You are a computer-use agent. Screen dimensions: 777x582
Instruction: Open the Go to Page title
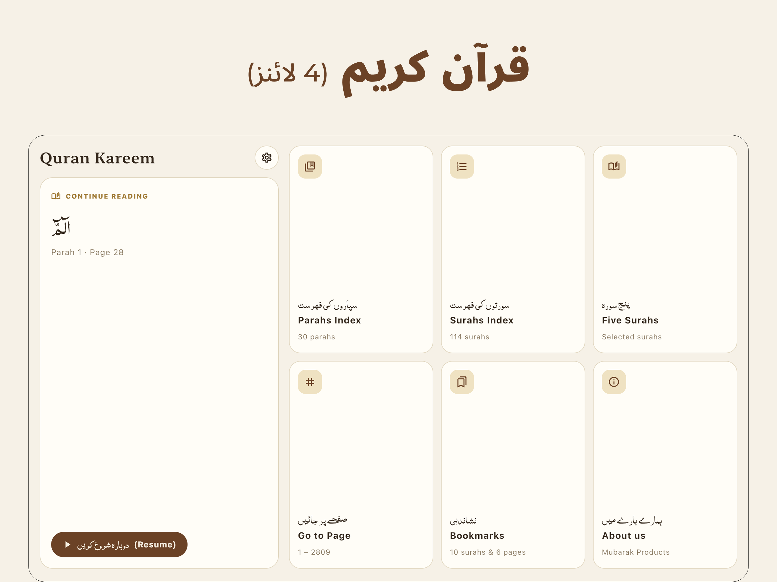pos(324,536)
